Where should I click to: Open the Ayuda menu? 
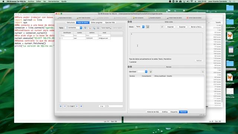click(64, 1)
